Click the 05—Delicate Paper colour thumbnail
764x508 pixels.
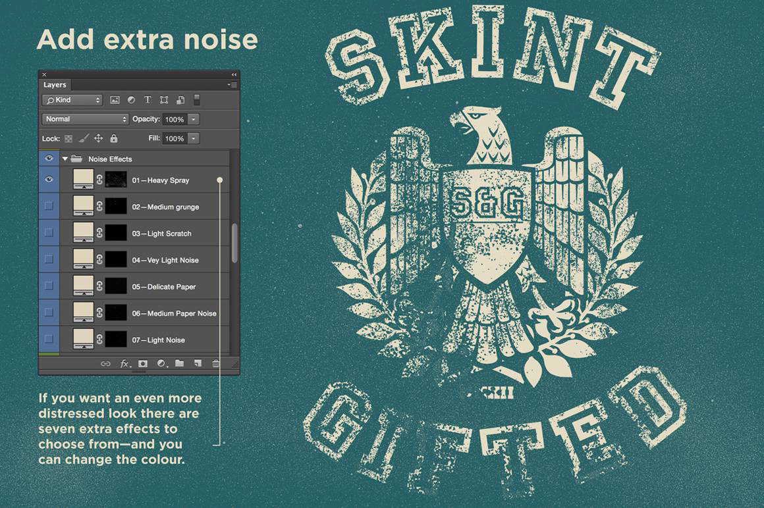(84, 286)
